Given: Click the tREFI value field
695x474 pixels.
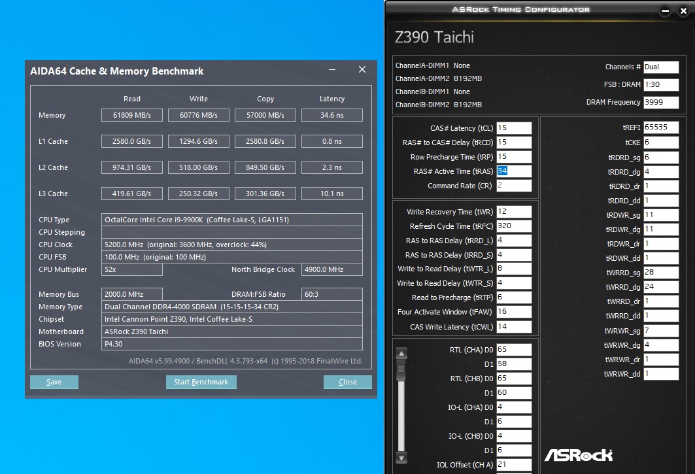Looking at the screenshot, I should pos(661,127).
